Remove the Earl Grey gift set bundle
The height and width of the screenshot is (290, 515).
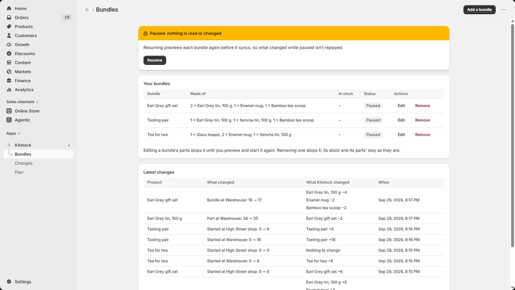point(422,106)
